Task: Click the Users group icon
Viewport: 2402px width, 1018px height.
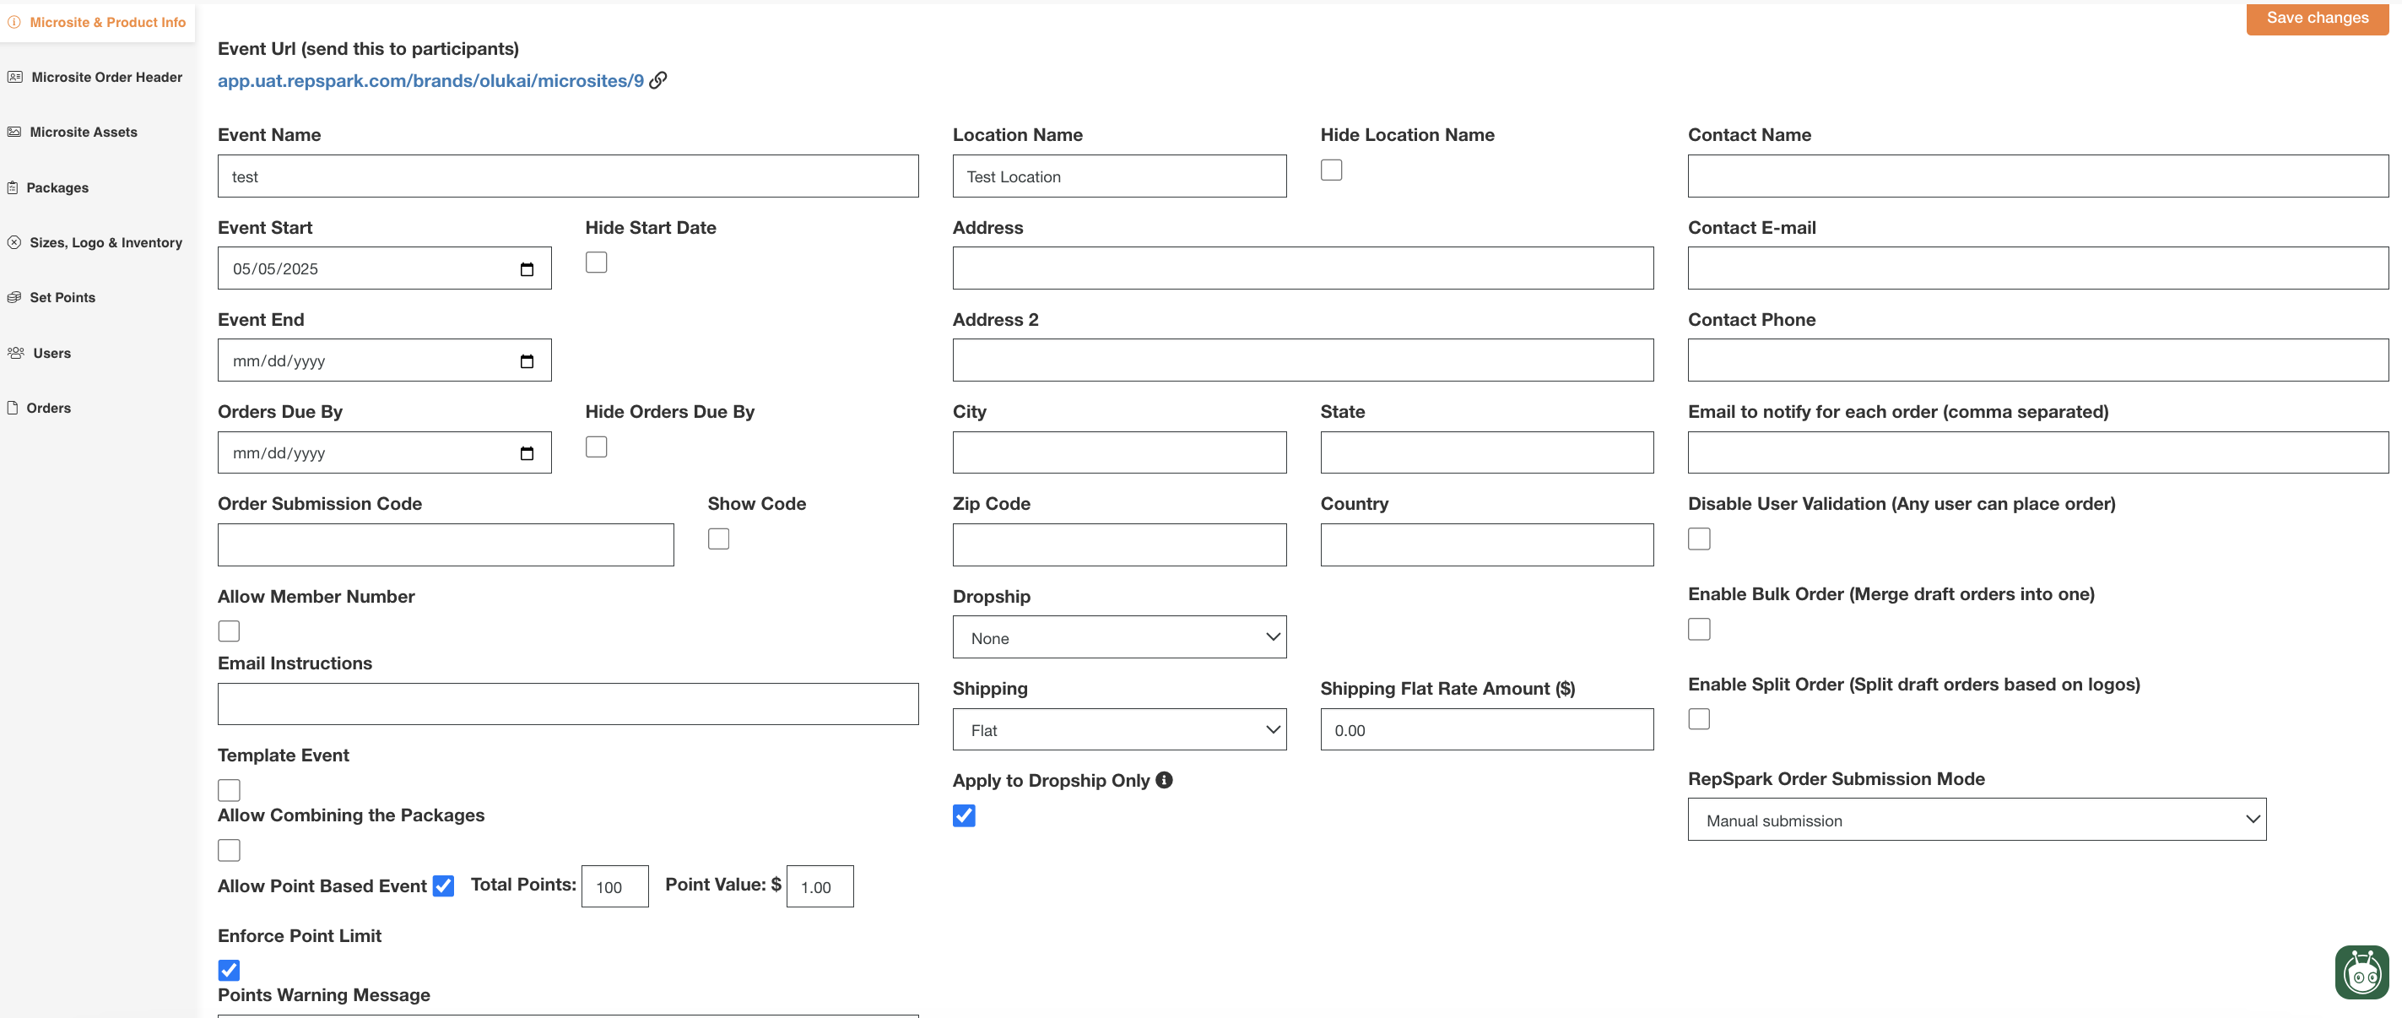Action: [16, 352]
